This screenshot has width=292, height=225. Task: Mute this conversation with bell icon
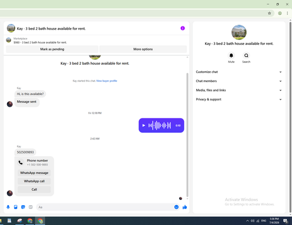coord(231,55)
